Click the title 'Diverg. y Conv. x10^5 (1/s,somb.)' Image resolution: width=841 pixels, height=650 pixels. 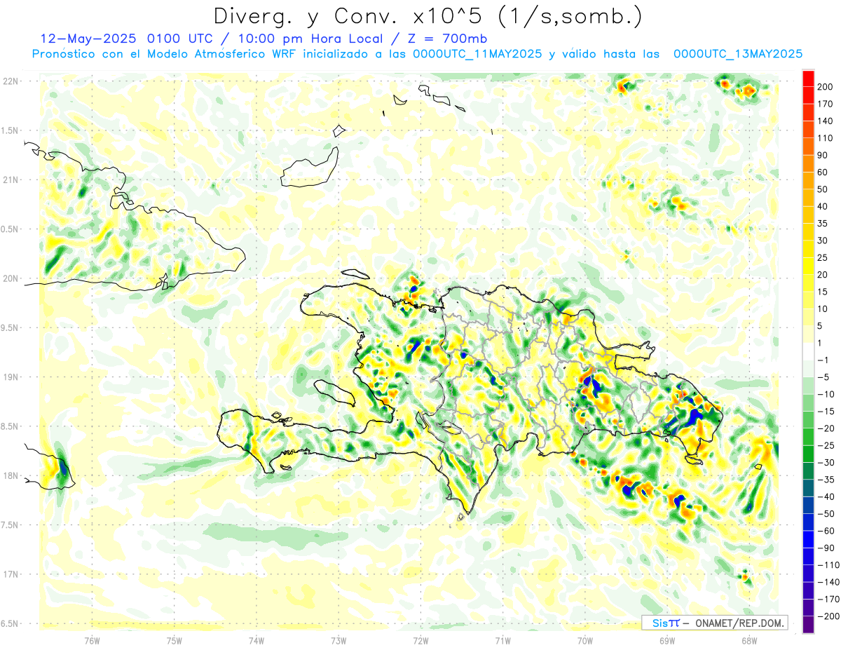[428, 16]
